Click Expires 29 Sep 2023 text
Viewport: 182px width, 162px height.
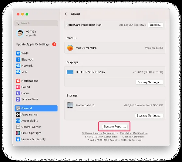click(x=133, y=25)
